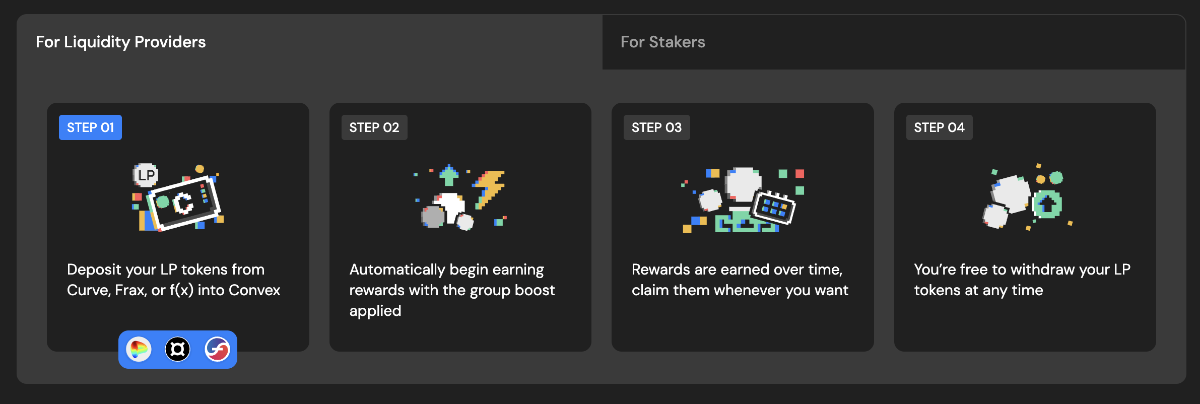Click the STEP 02 badge
The width and height of the screenshot is (1200, 404).
click(x=374, y=127)
